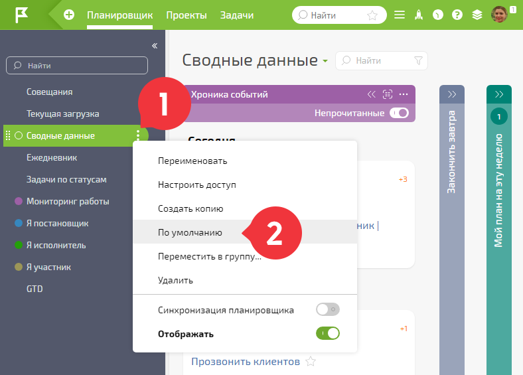
Task: Open the help question mark icon
Action: pyautogui.click(x=457, y=15)
